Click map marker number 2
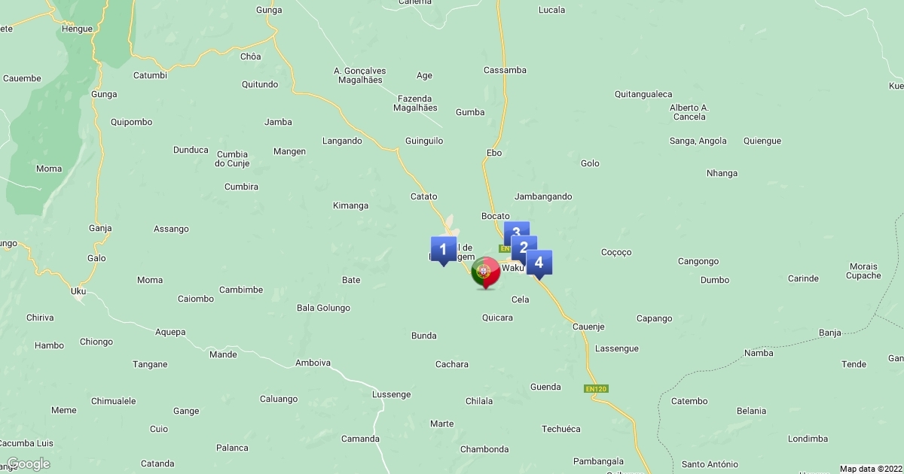 coord(524,248)
